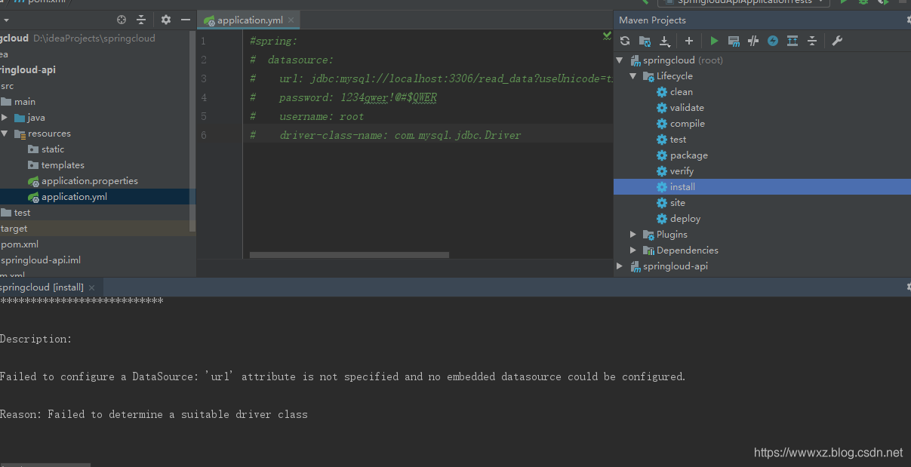Collapse the resources folder

click(x=5, y=134)
